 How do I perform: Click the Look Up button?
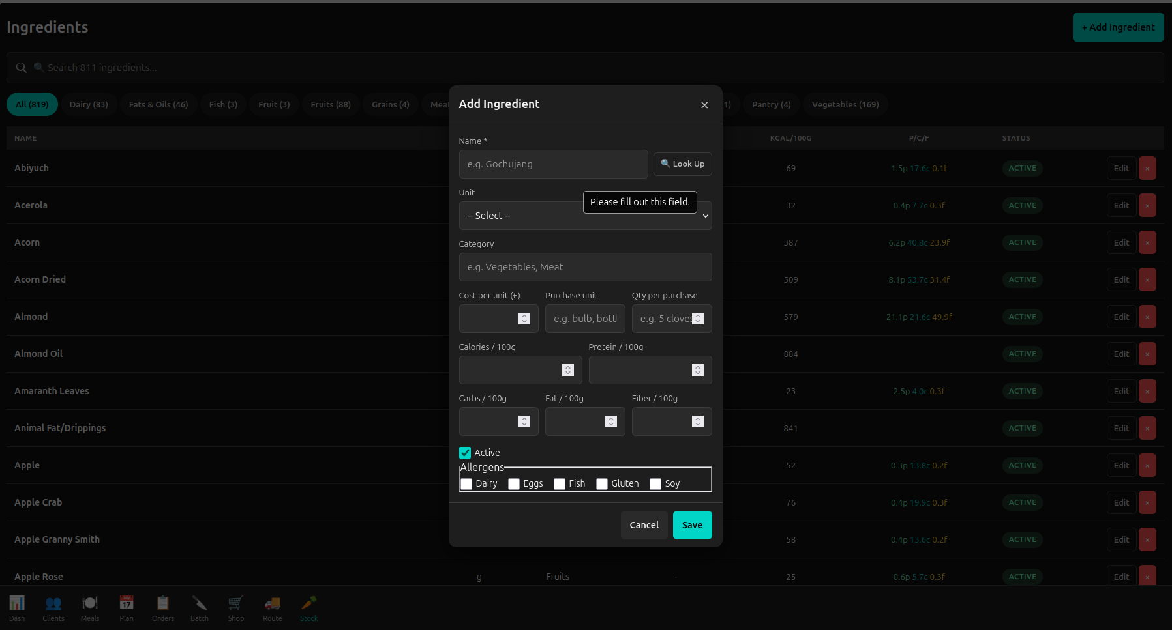tap(682, 164)
